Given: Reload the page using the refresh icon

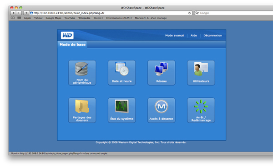Looking at the screenshot, I should pos(189,13).
